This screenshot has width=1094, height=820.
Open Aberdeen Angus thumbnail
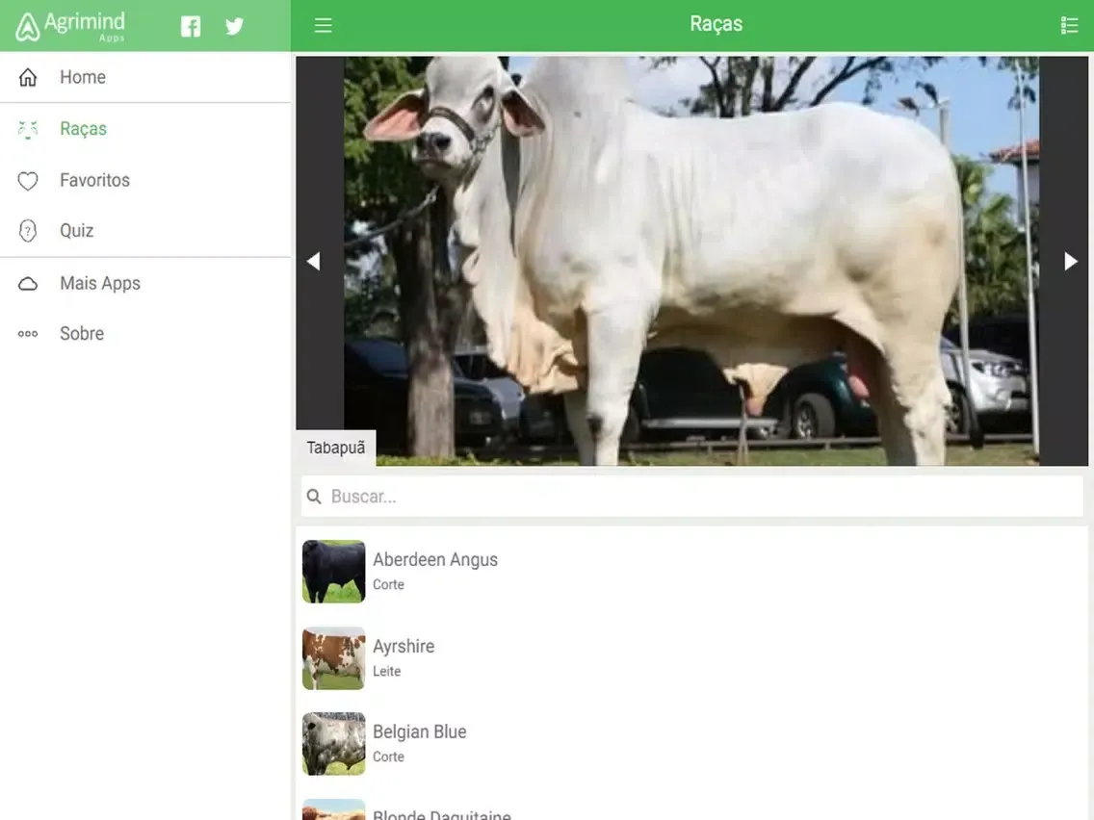(x=333, y=571)
